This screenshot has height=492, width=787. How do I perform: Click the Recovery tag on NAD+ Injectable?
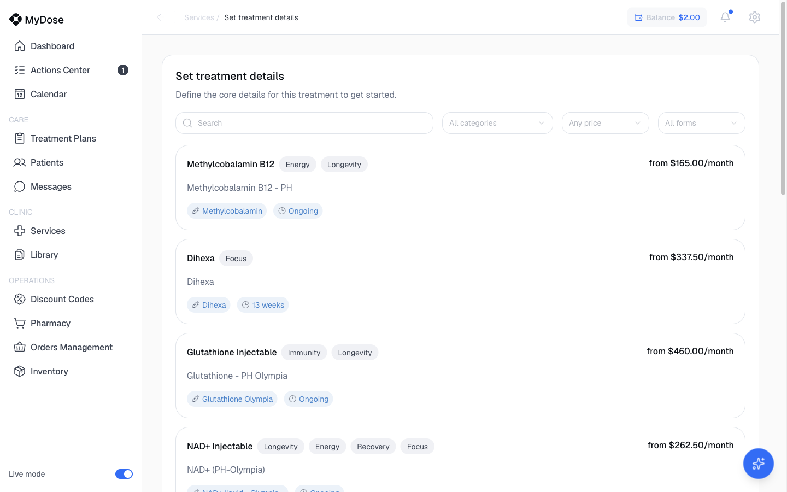(x=373, y=447)
